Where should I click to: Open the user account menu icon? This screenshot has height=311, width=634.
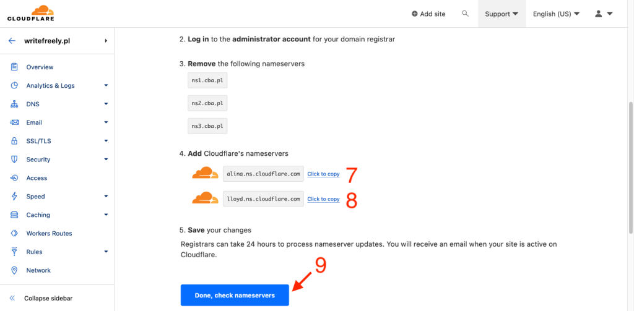pos(603,14)
